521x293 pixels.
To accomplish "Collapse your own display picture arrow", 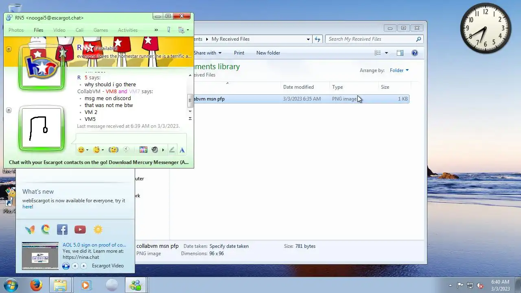I will click(9, 110).
